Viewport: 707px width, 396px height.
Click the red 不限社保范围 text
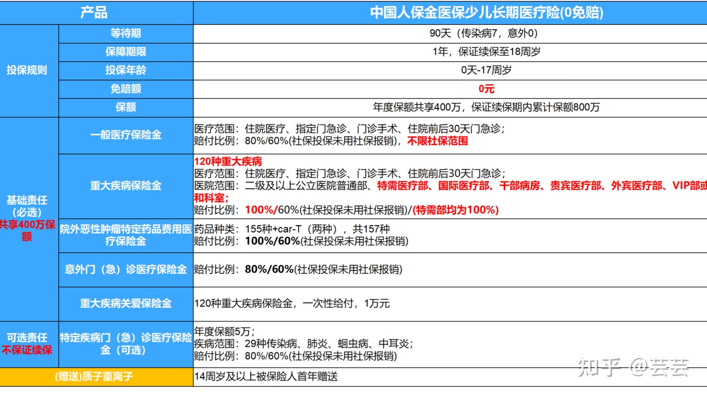pyautogui.click(x=438, y=141)
